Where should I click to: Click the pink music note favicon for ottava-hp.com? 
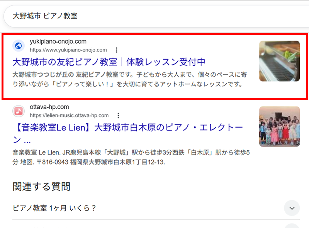point(19,111)
